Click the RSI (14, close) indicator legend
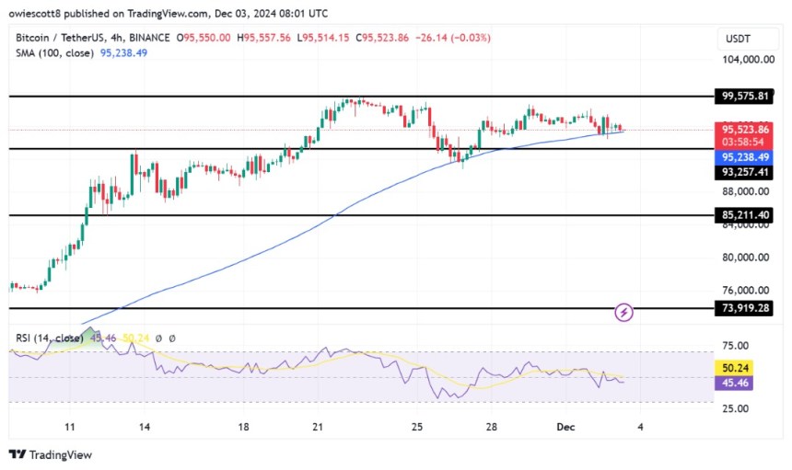Viewport: 792px width, 470px height. pos(49,338)
